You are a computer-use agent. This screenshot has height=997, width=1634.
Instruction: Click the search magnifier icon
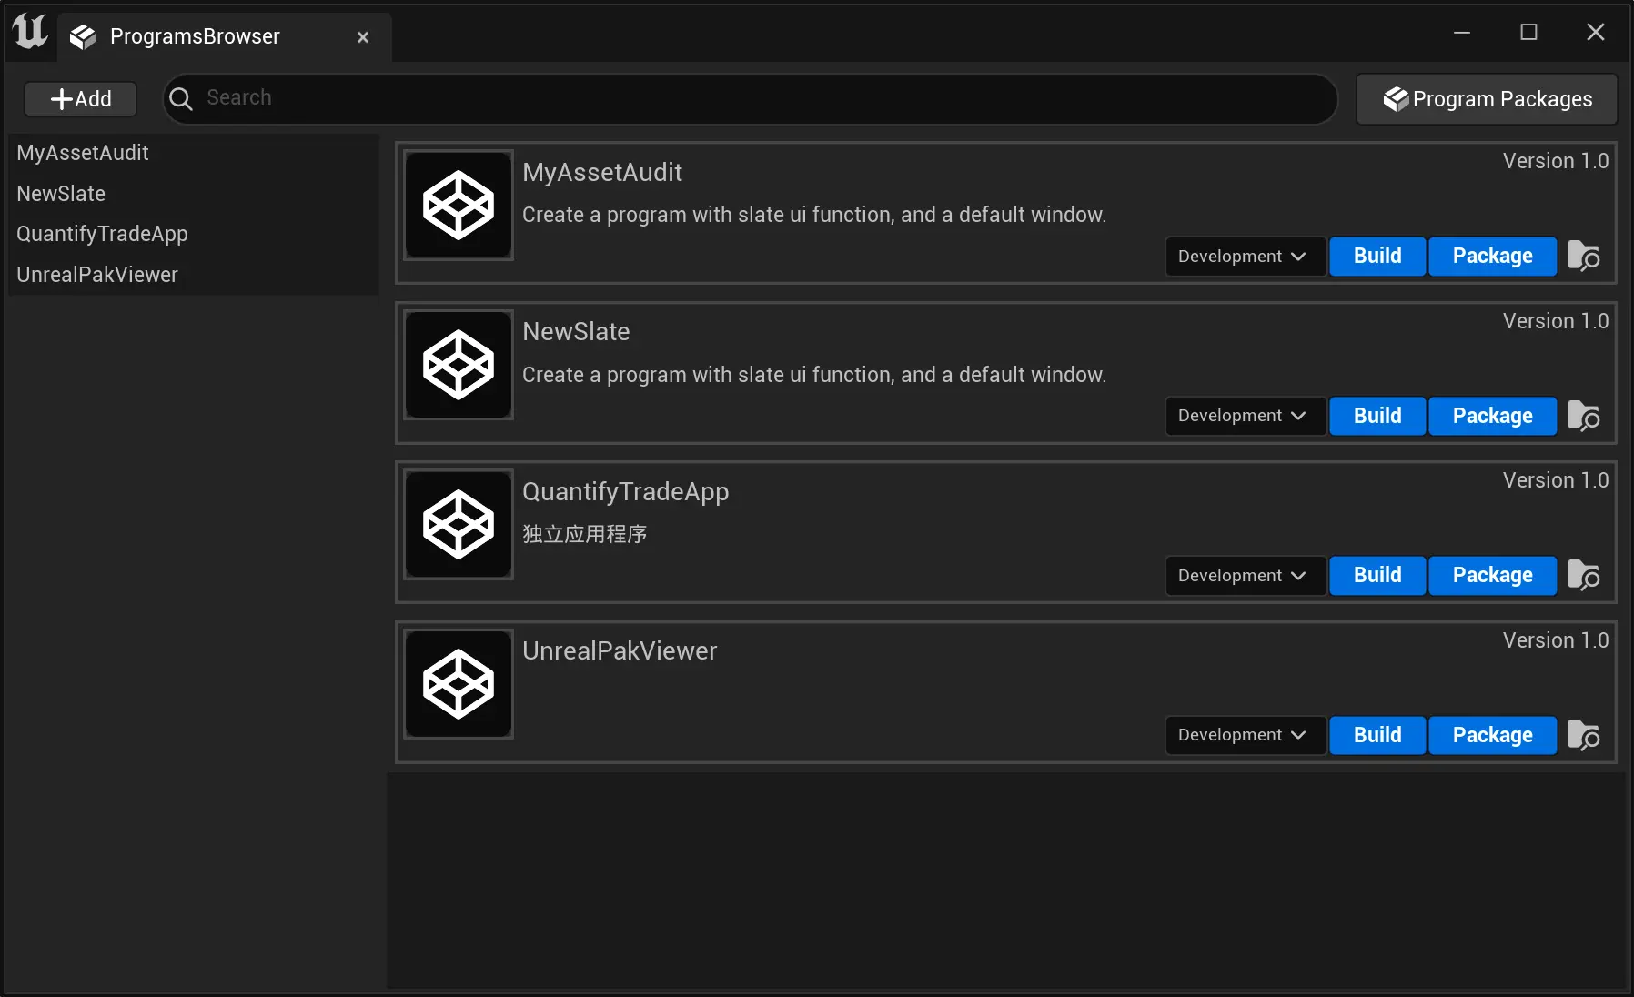[x=181, y=99]
